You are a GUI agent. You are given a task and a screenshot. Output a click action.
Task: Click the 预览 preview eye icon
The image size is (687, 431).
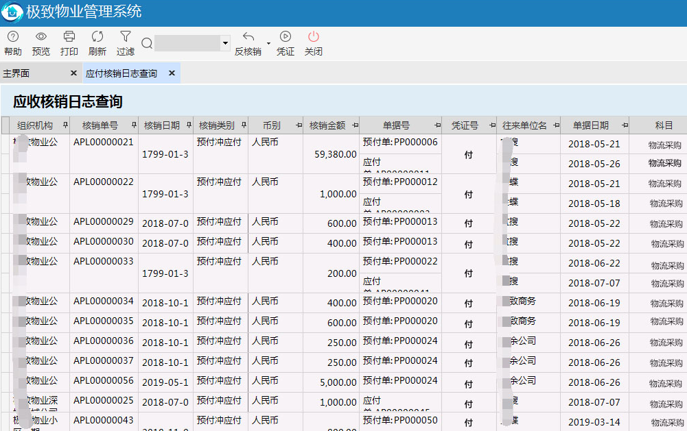(41, 36)
